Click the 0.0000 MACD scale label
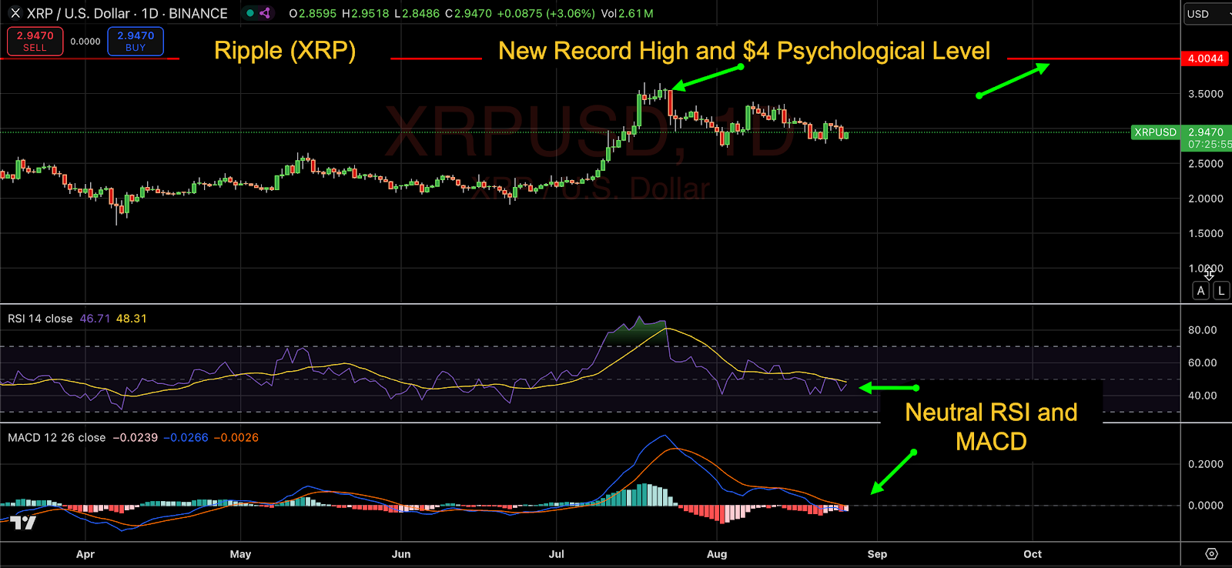1232x568 pixels. coord(1206,506)
